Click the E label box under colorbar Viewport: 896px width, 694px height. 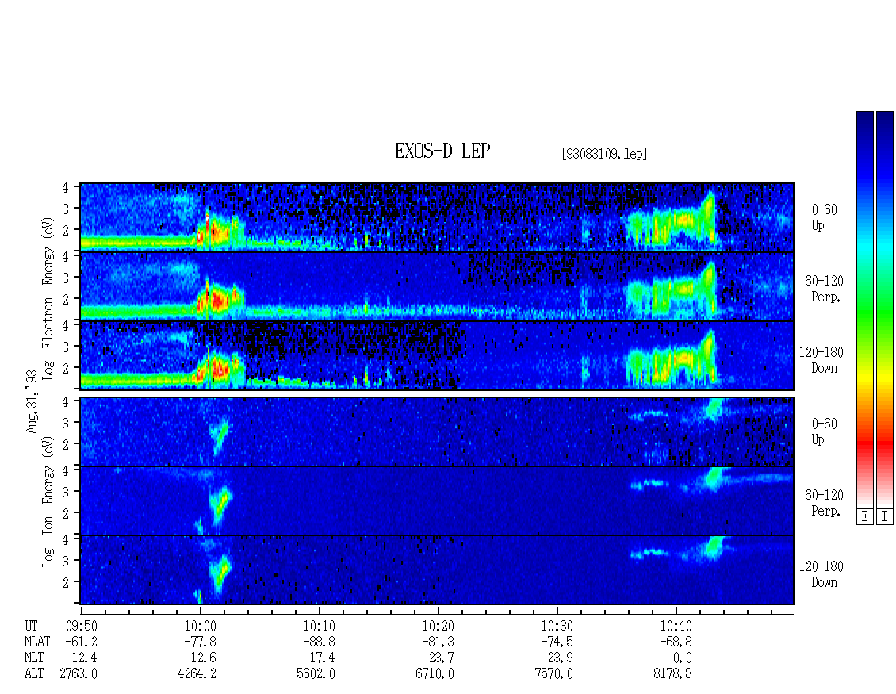click(x=864, y=517)
